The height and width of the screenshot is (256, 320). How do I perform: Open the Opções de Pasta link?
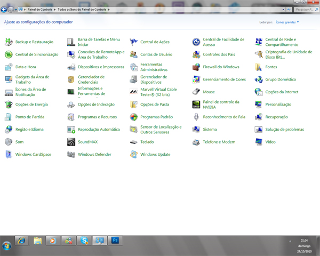[x=155, y=105]
